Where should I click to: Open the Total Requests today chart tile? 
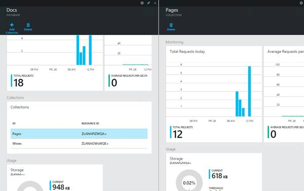tap(214, 94)
